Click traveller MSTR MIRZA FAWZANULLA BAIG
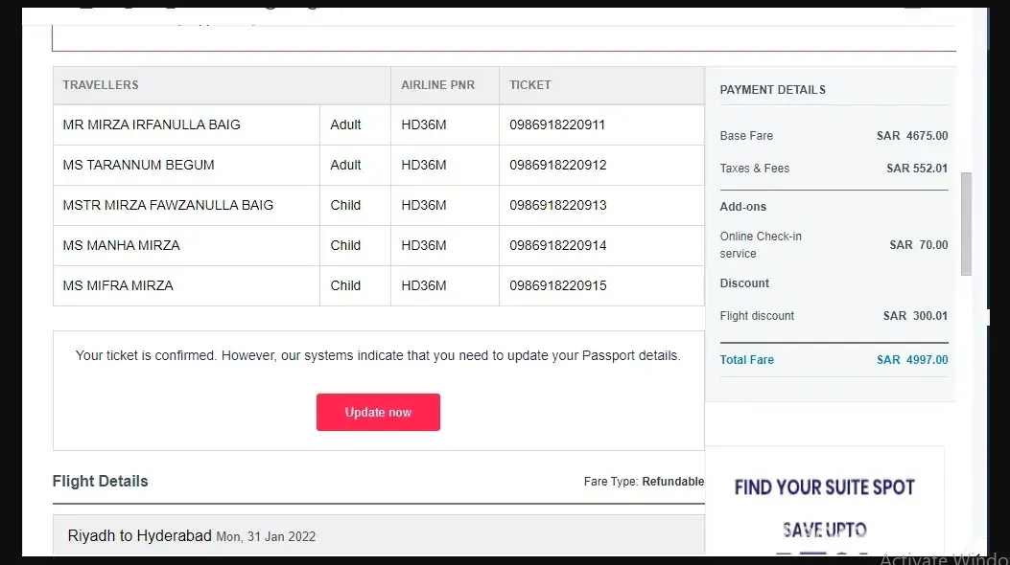The image size is (1010, 565). click(168, 205)
